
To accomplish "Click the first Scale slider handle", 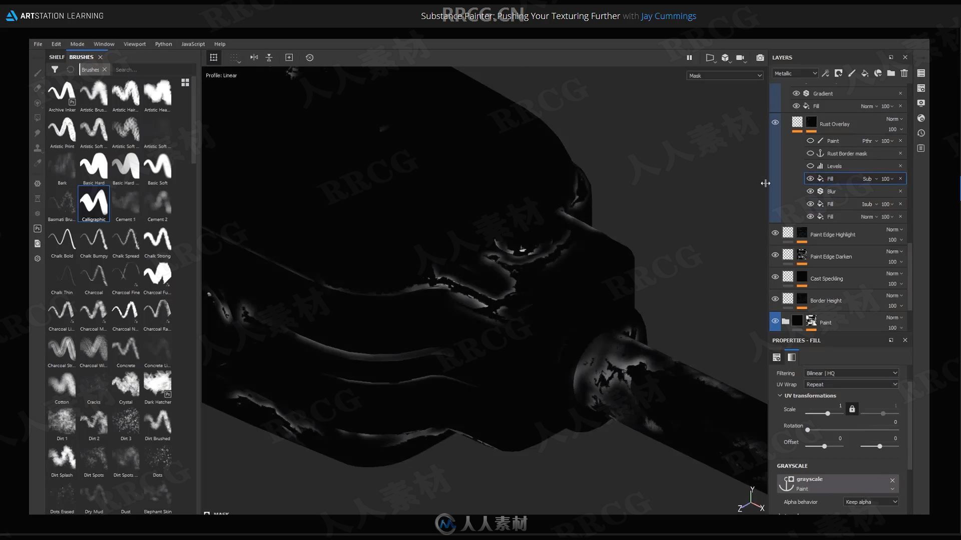I will click(x=827, y=413).
